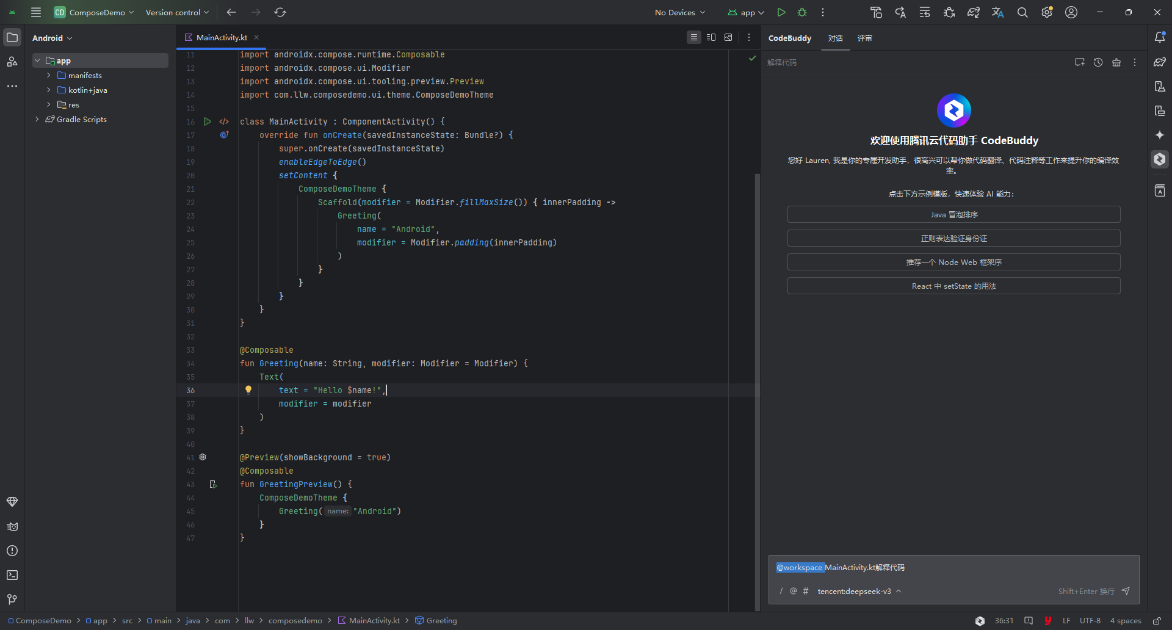Click the lightbulb intention icon near line 36
The image size is (1172, 630).
click(248, 389)
